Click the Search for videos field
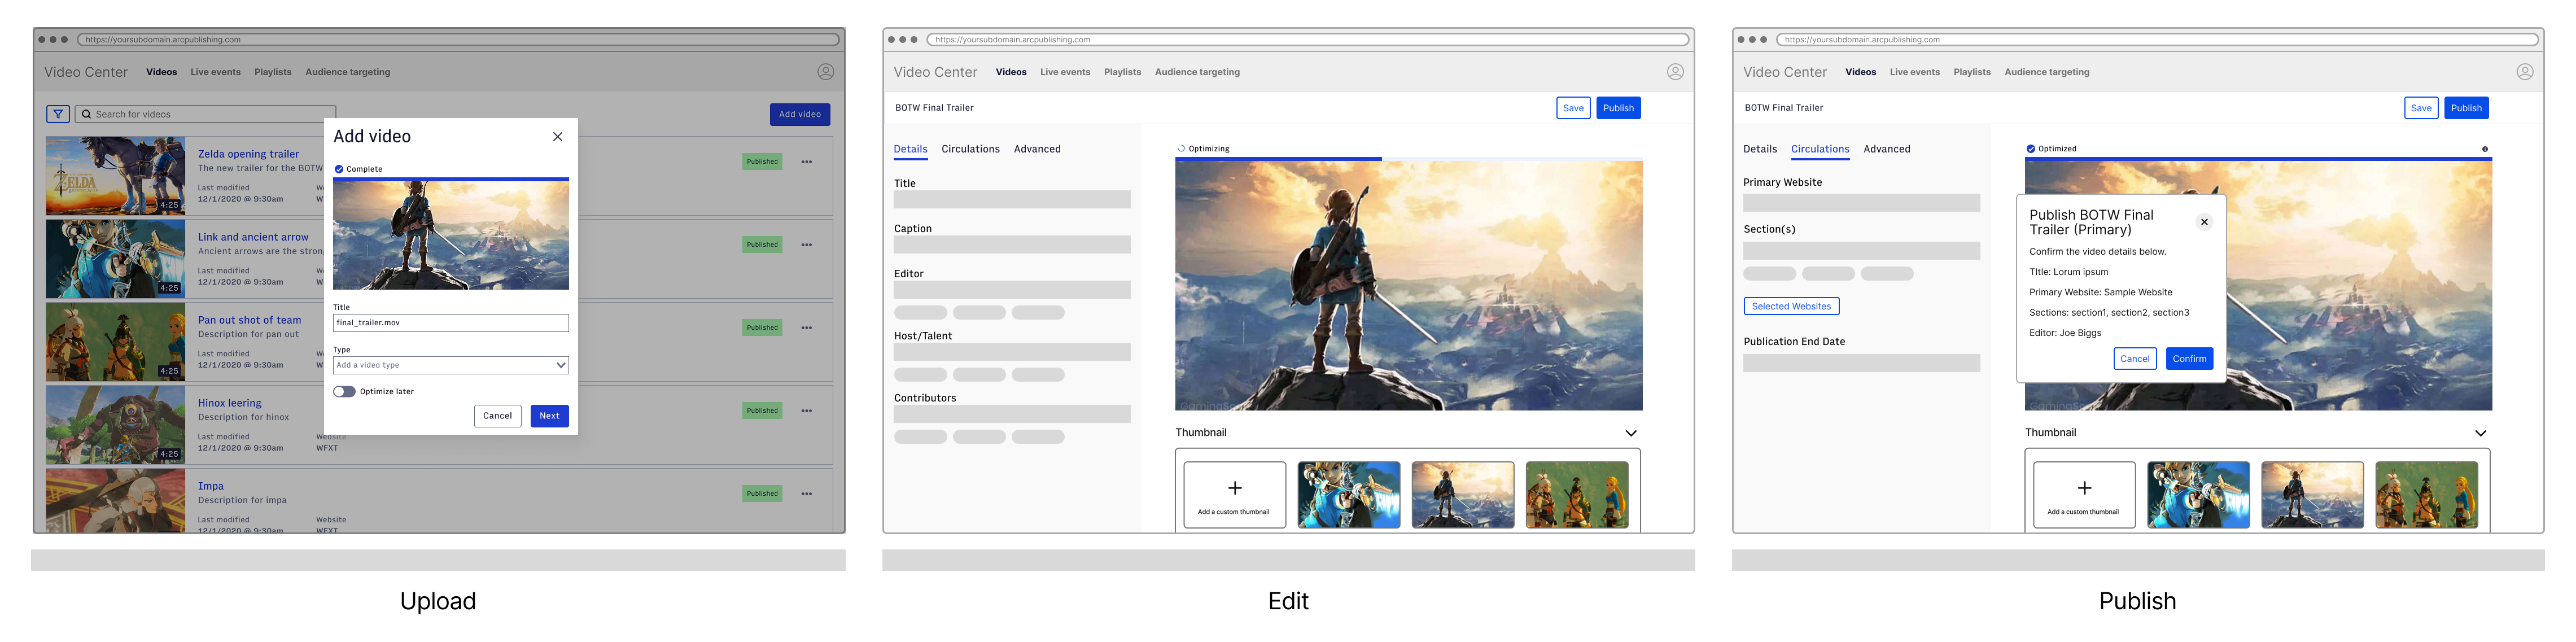2576x642 pixels. pos(206,114)
